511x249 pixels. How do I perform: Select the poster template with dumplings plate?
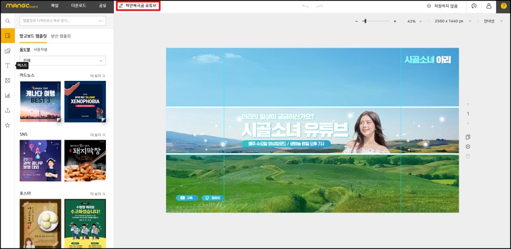tap(40, 224)
